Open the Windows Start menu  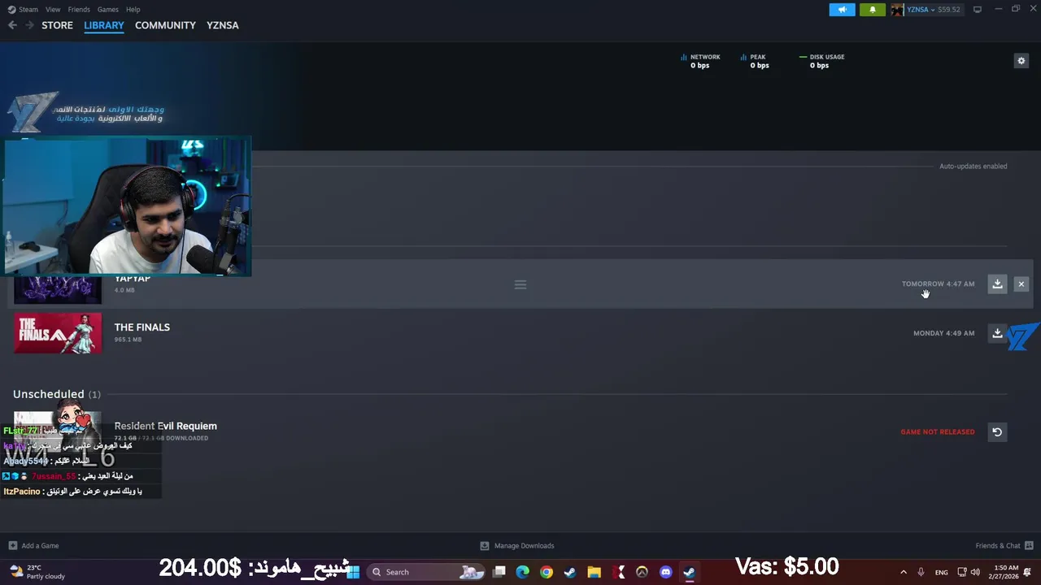click(354, 572)
